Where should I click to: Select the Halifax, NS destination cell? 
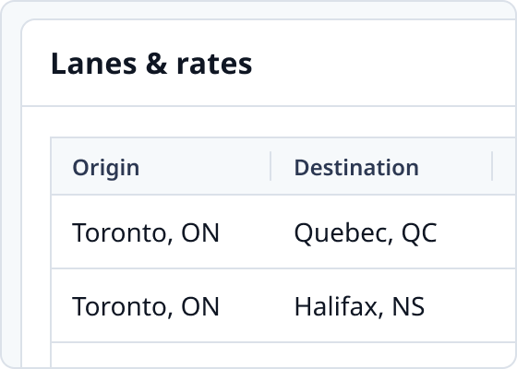(x=359, y=306)
